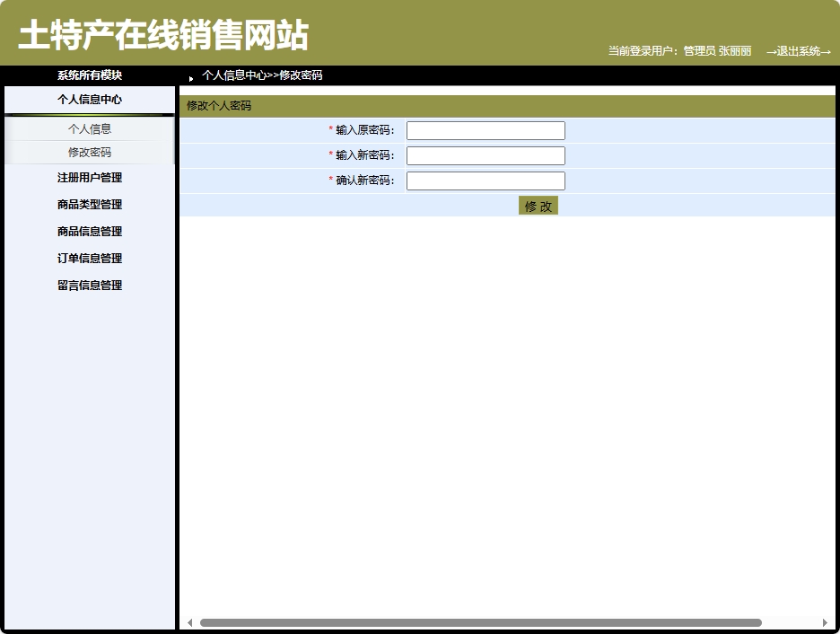
Task: Click the 系统所有模块 header
Action: 89,76
